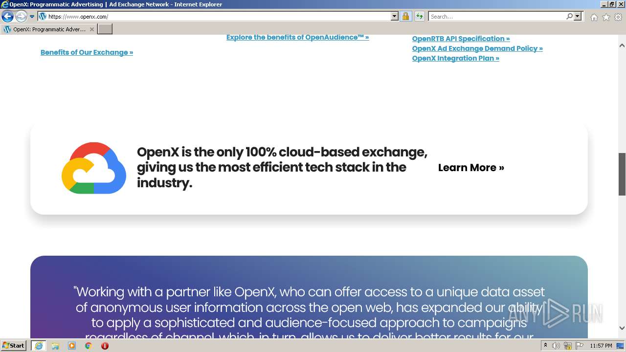Click the search magnifier icon

click(569, 17)
